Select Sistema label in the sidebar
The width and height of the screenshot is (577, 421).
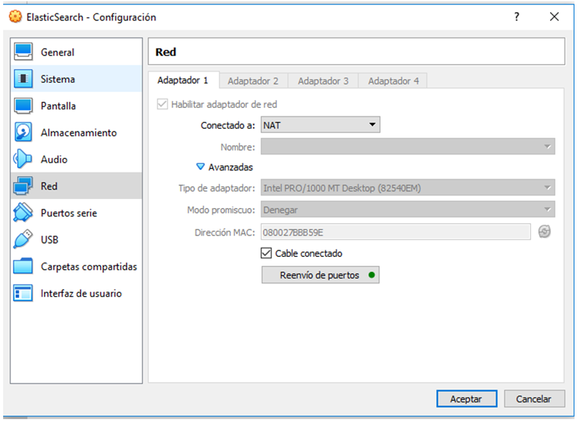pyautogui.click(x=58, y=79)
